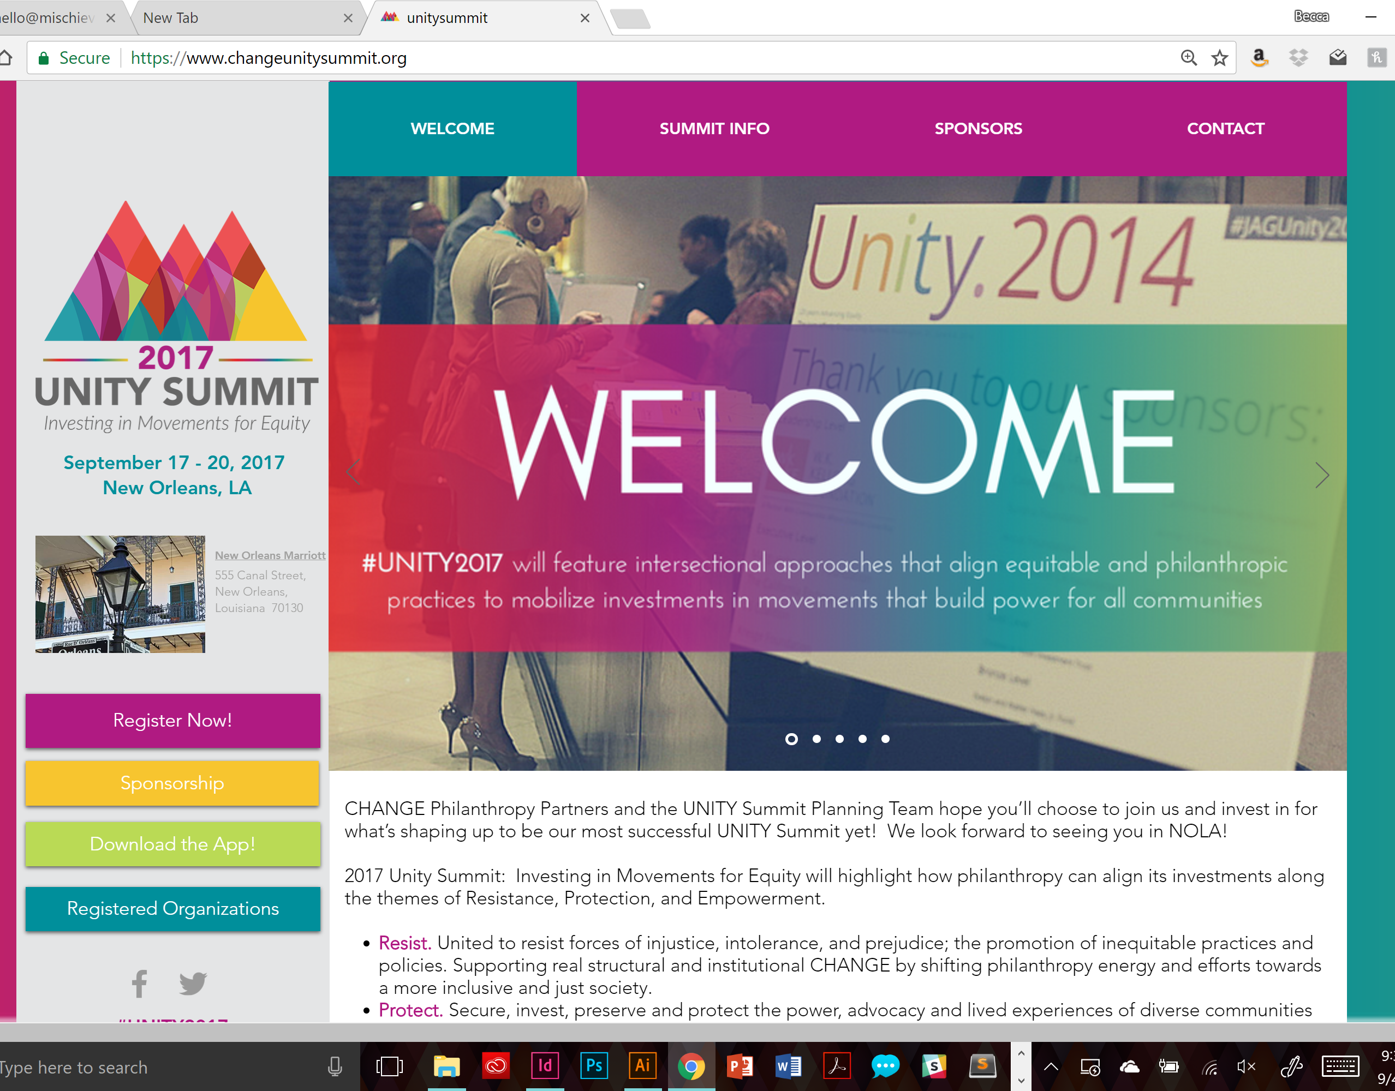Select the fifth slideshow indicator dot

885,739
